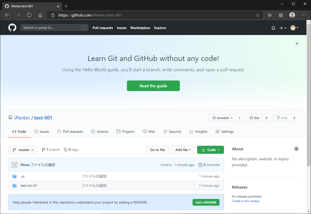Viewport: 311px width, 214px height.
Task: Open the commit message on the .vs row
Action: pyautogui.click(x=94, y=176)
